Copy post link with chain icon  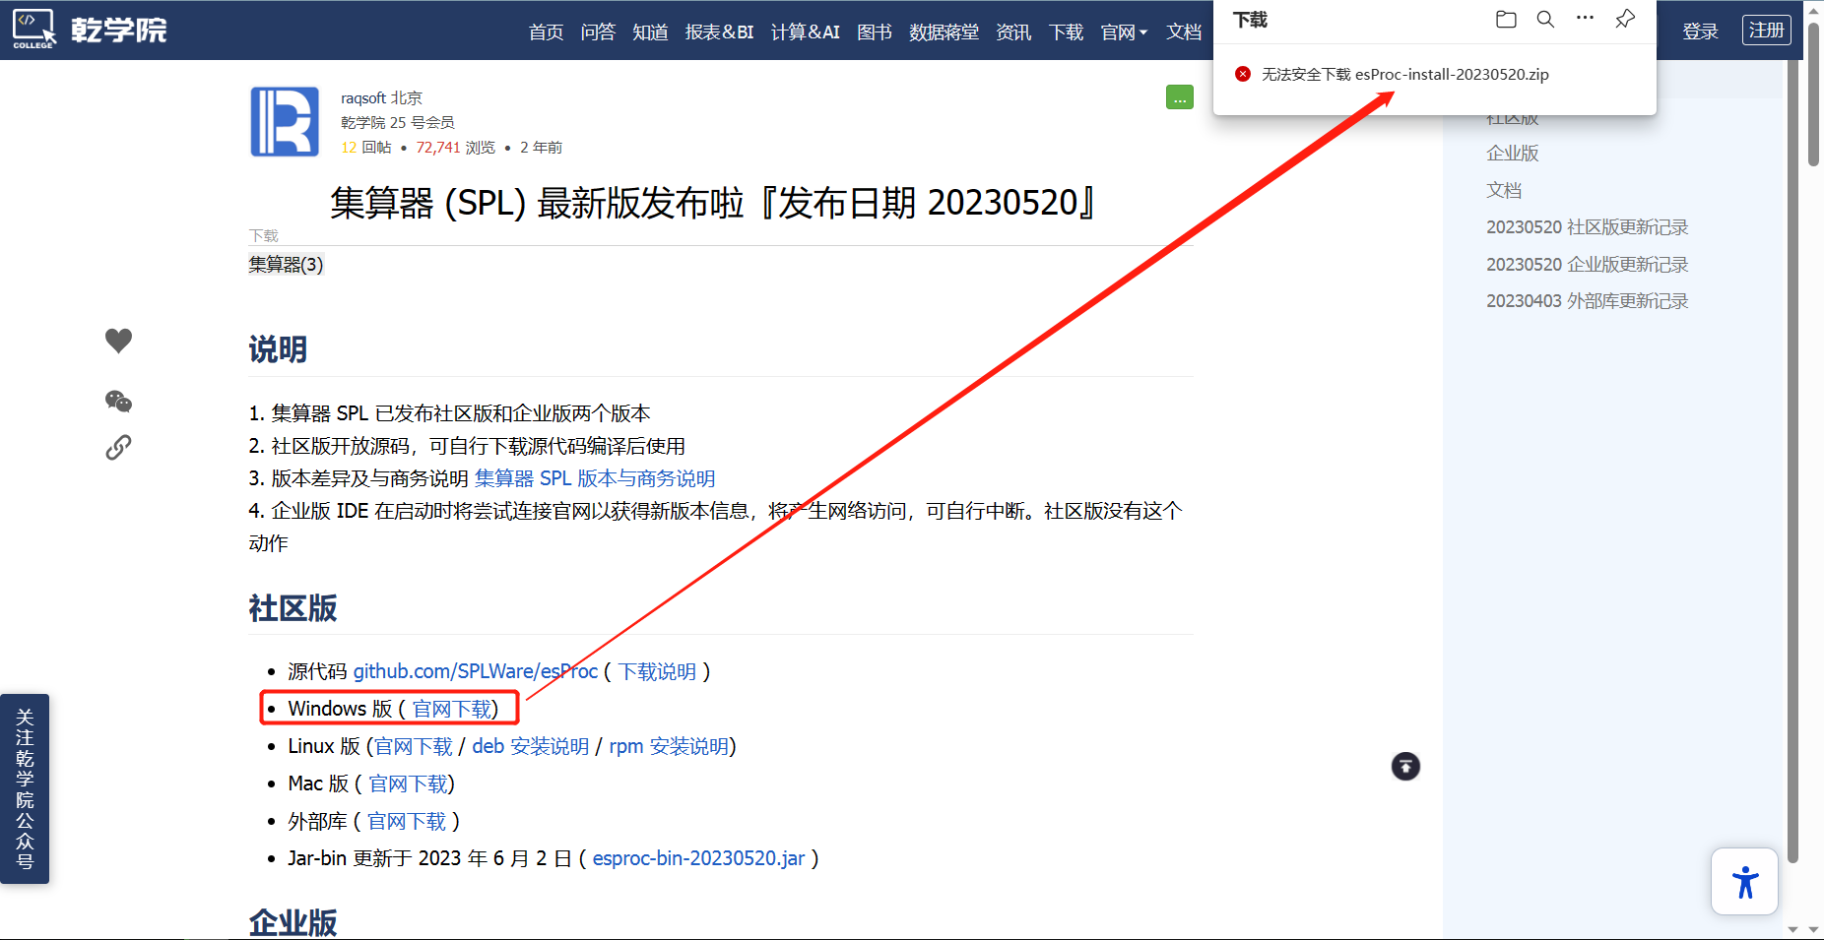click(x=118, y=448)
